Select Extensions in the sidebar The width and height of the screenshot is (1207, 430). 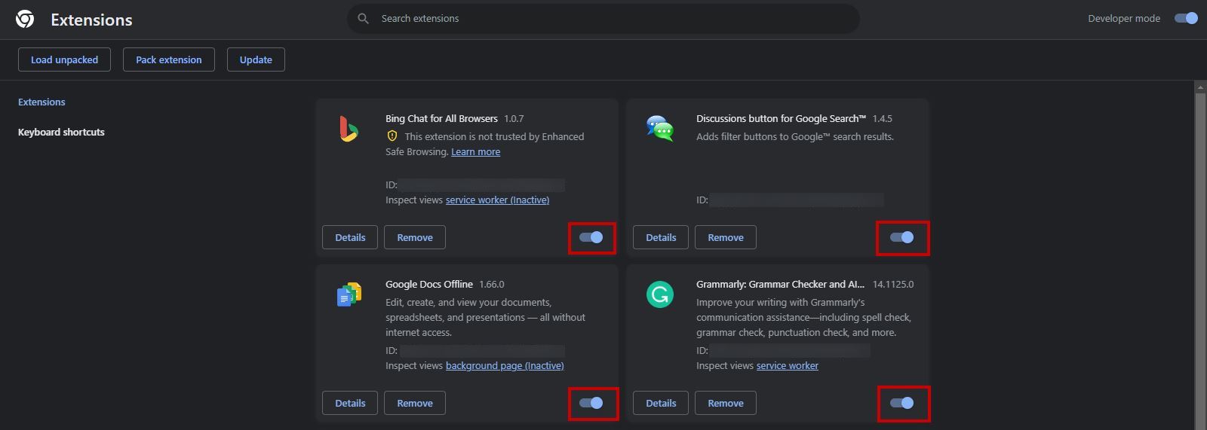click(x=41, y=102)
